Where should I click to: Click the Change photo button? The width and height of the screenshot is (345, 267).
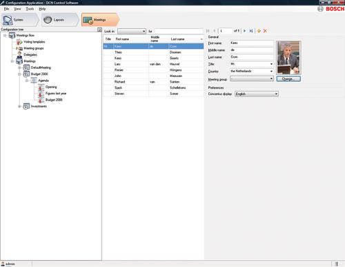pyautogui.click(x=288, y=79)
